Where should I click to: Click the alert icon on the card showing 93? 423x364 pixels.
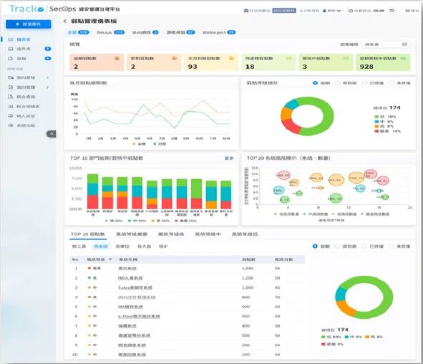[231, 58]
